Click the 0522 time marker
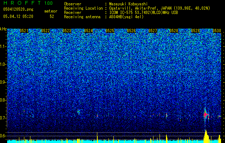The width and height of the screenshot is (225, 143). [x=45, y=31]
